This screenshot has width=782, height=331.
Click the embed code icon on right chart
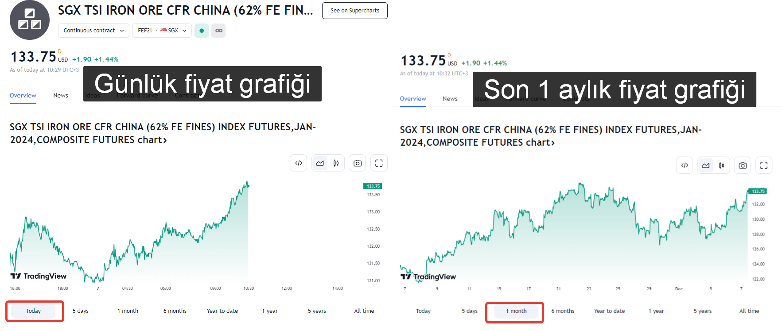(x=685, y=165)
